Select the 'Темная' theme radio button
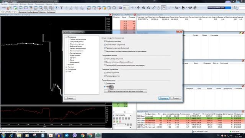This screenshot has width=245, height=138. [105, 87]
